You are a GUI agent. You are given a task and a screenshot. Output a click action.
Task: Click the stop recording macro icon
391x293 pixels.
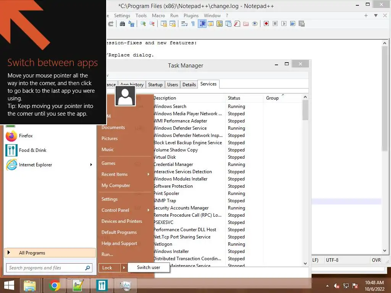pyautogui.click(x=275, y=24)
